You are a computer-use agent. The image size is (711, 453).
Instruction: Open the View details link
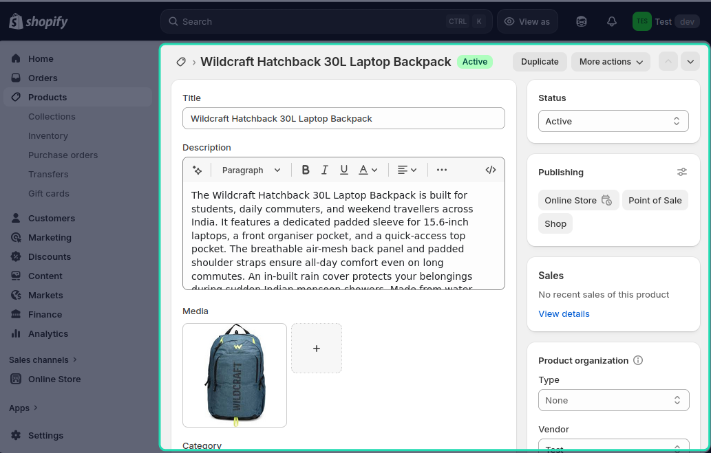tap(564, 314)
